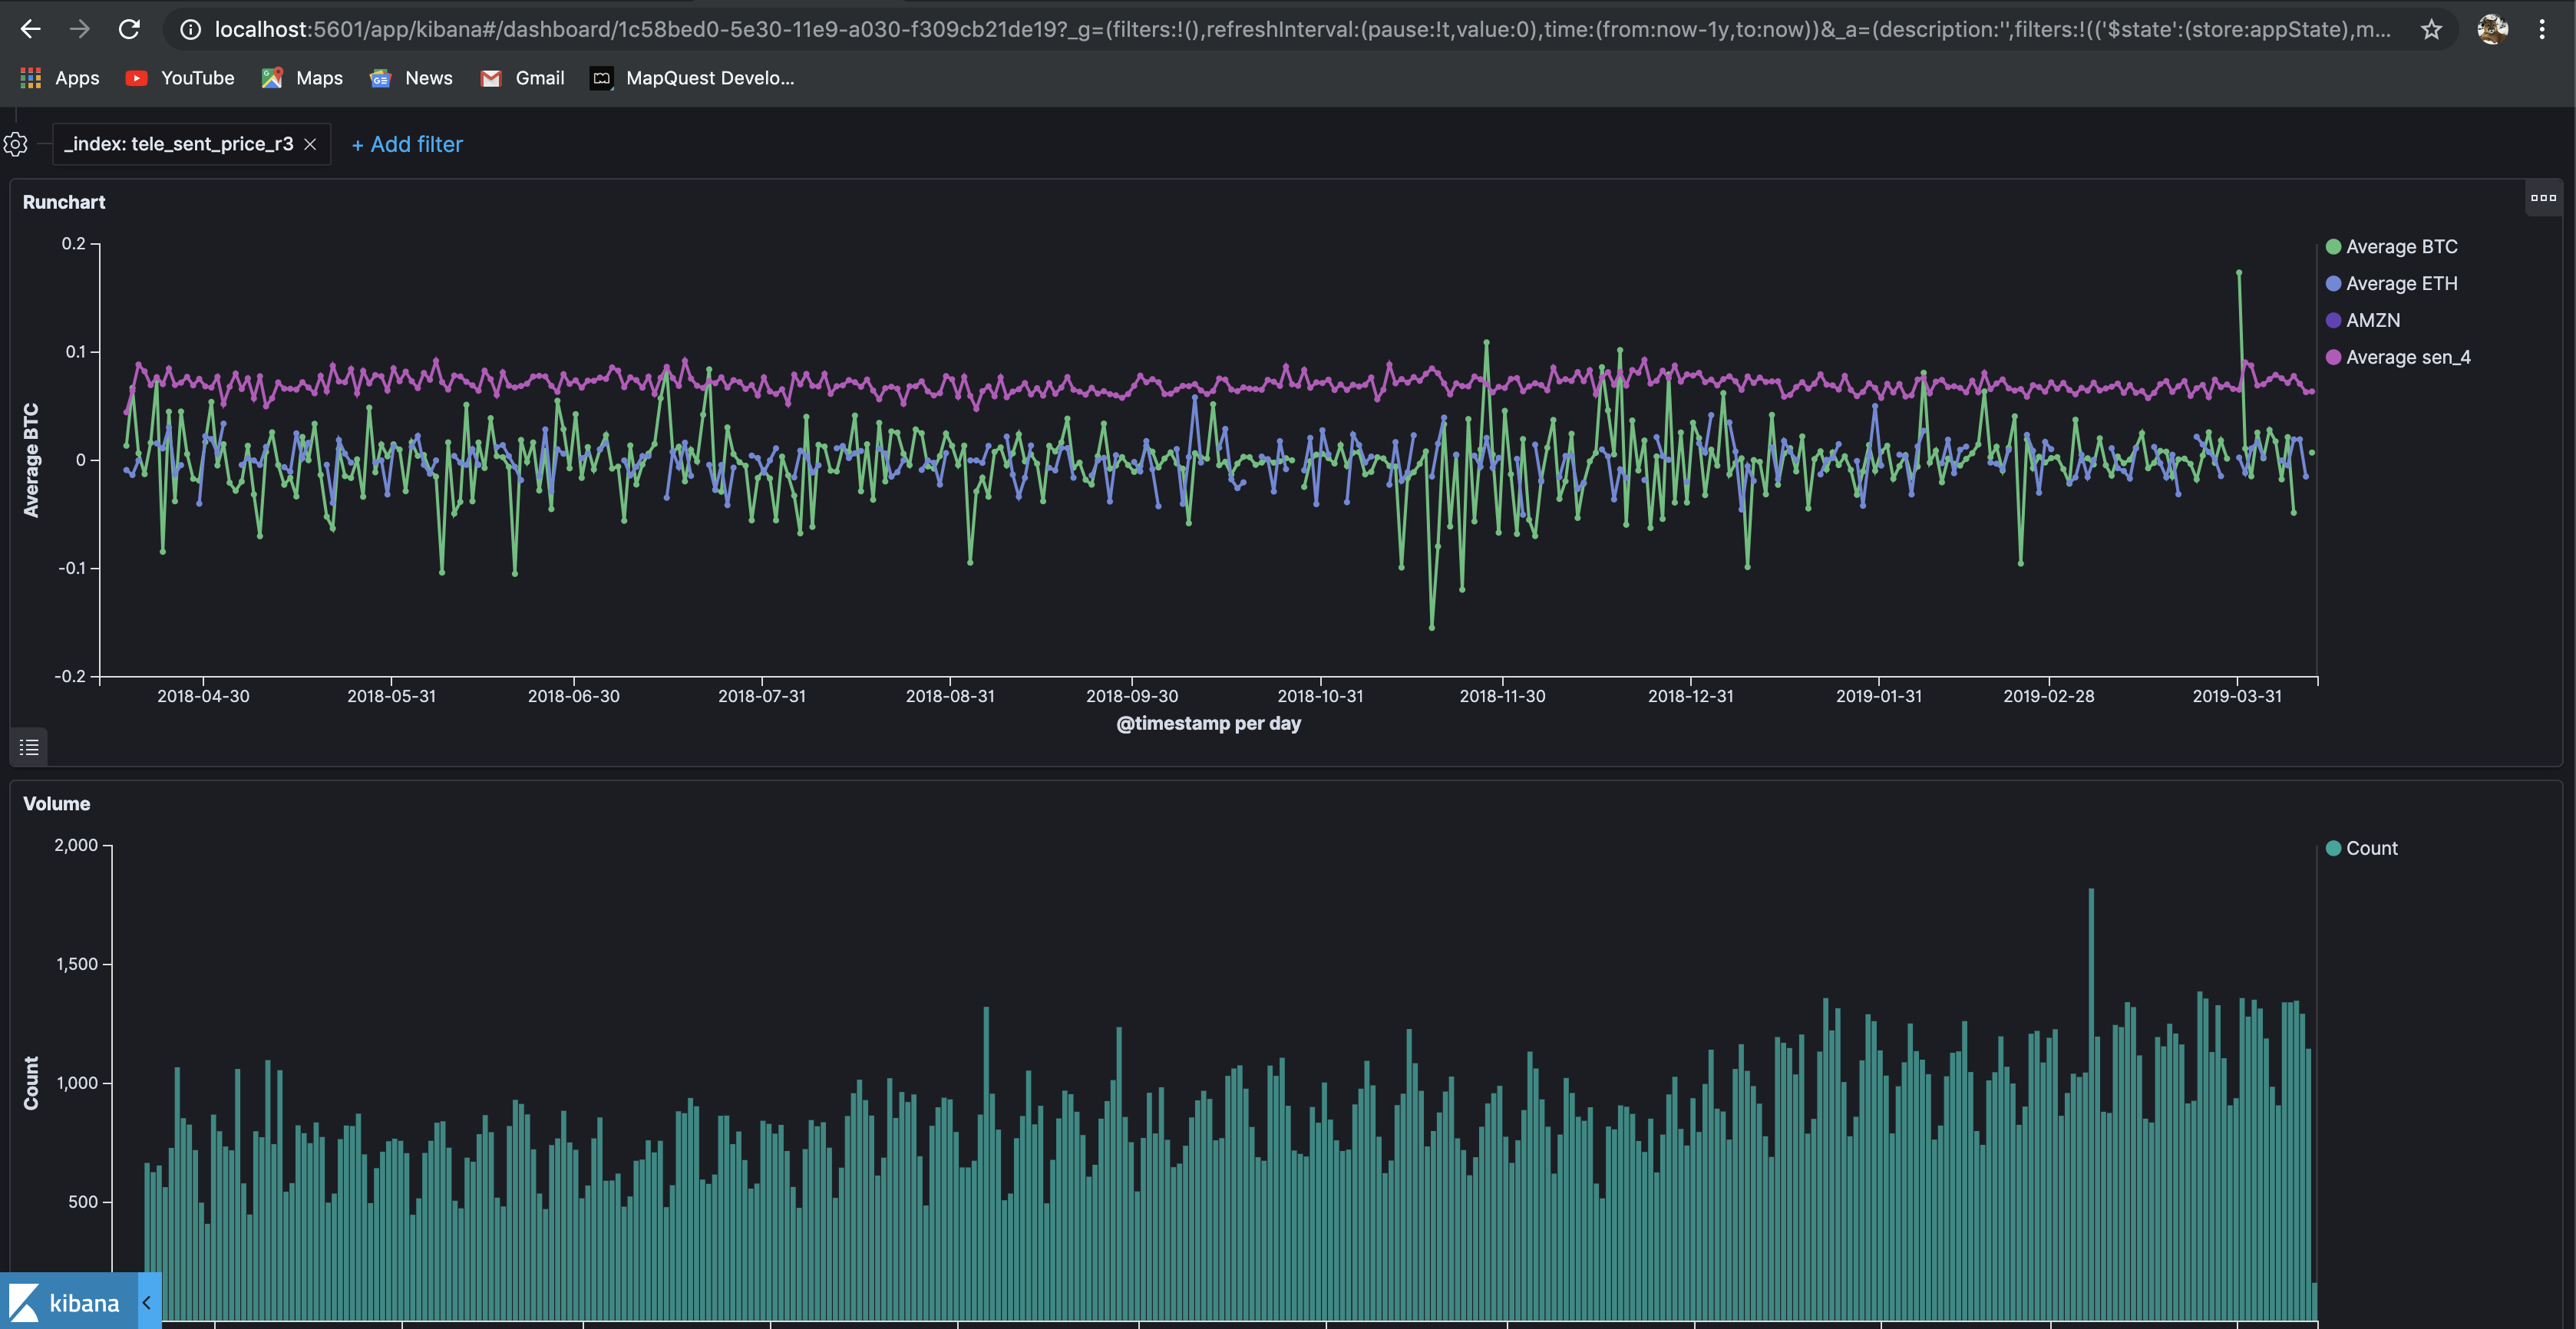2576x1329 pixels.
Task: Open the Apps bookmark shortcut
Action: [x=60, y=78]
